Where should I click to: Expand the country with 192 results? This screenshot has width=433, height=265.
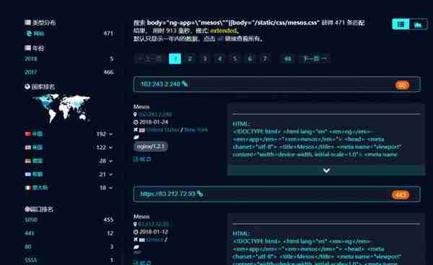point(110,134)
